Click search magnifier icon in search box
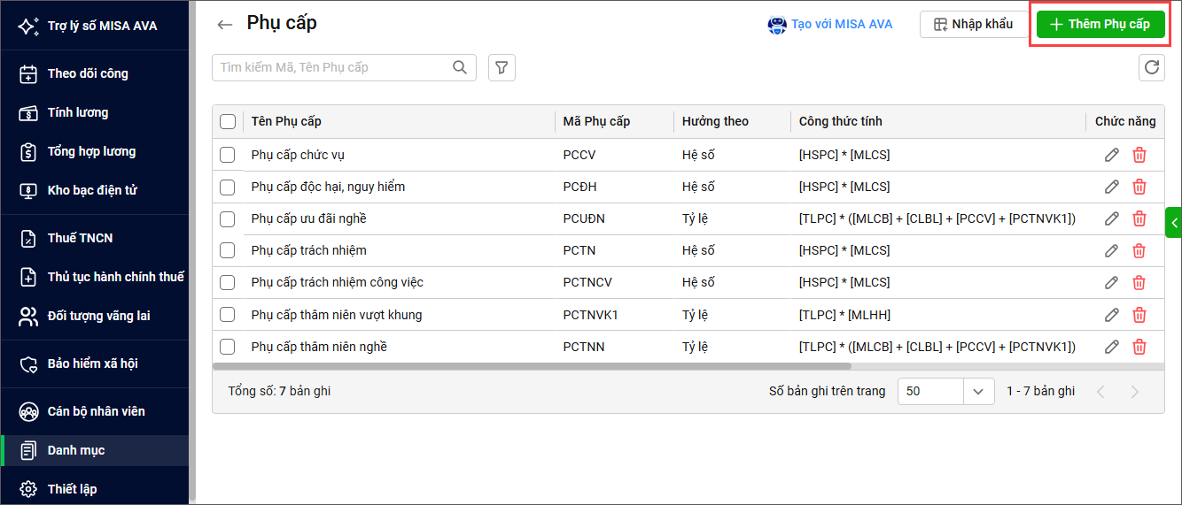 pos(460,67)
